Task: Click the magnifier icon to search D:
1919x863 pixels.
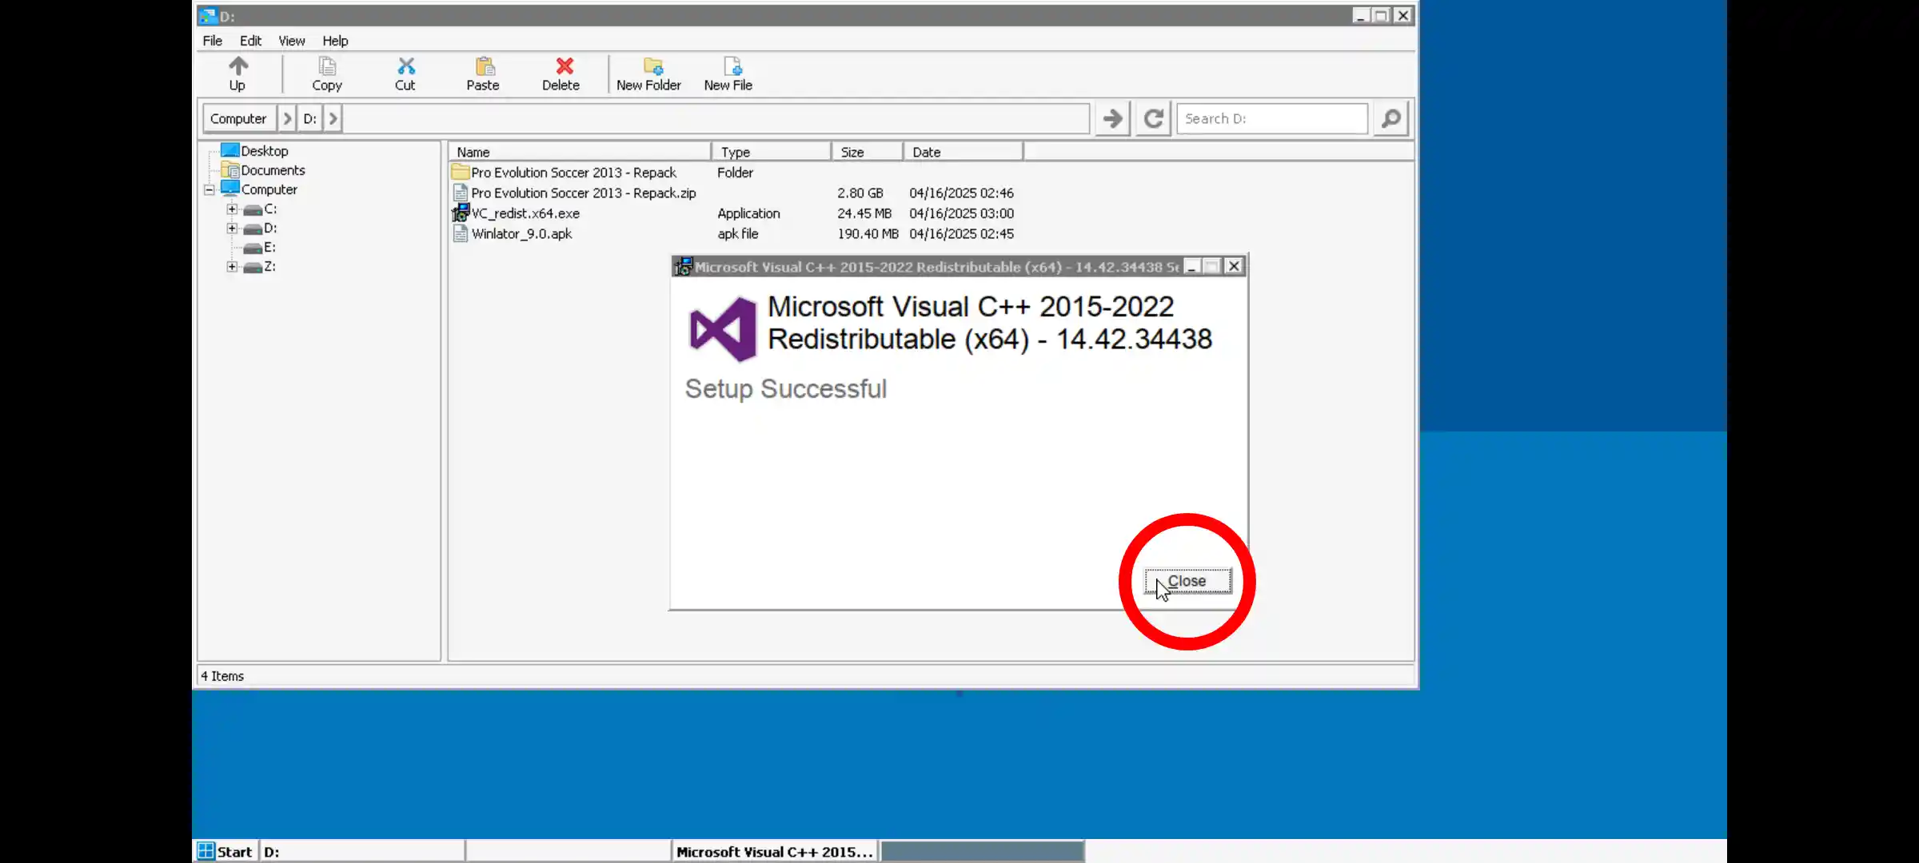Action: (1390, 118)
